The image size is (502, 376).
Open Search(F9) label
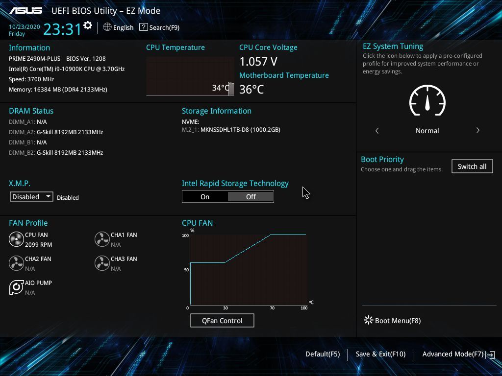[164, 27]
